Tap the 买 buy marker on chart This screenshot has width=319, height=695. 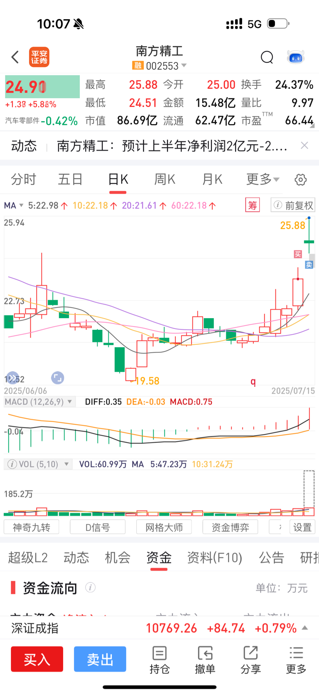[298, 254]
